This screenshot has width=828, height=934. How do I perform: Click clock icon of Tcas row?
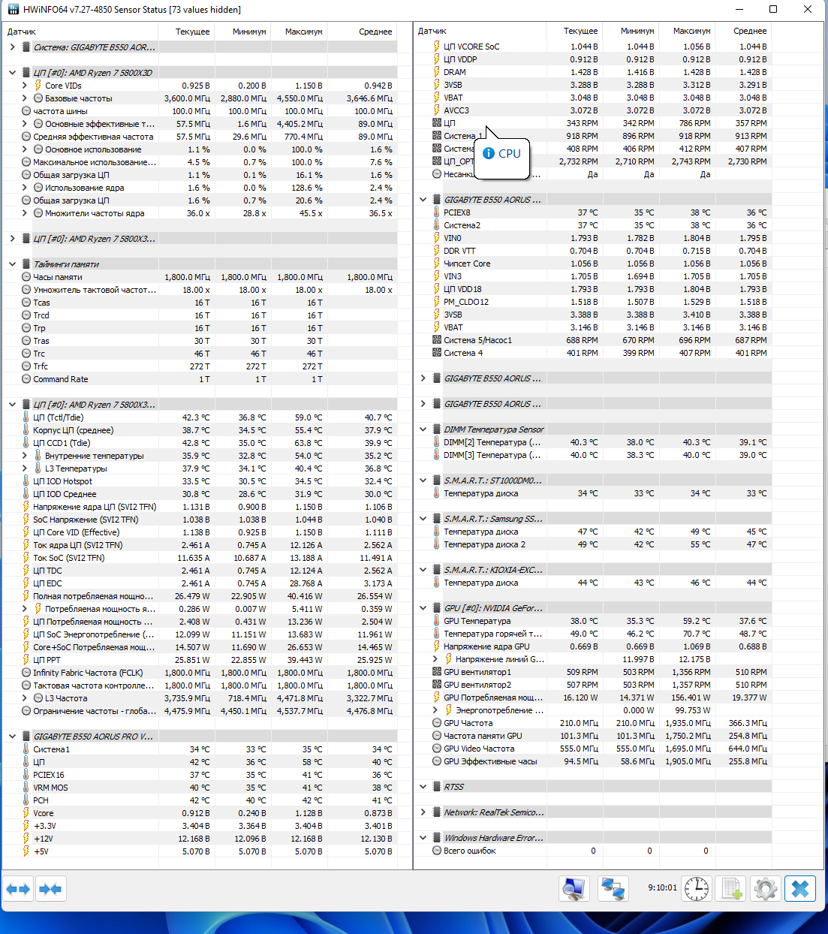point(26,303)
